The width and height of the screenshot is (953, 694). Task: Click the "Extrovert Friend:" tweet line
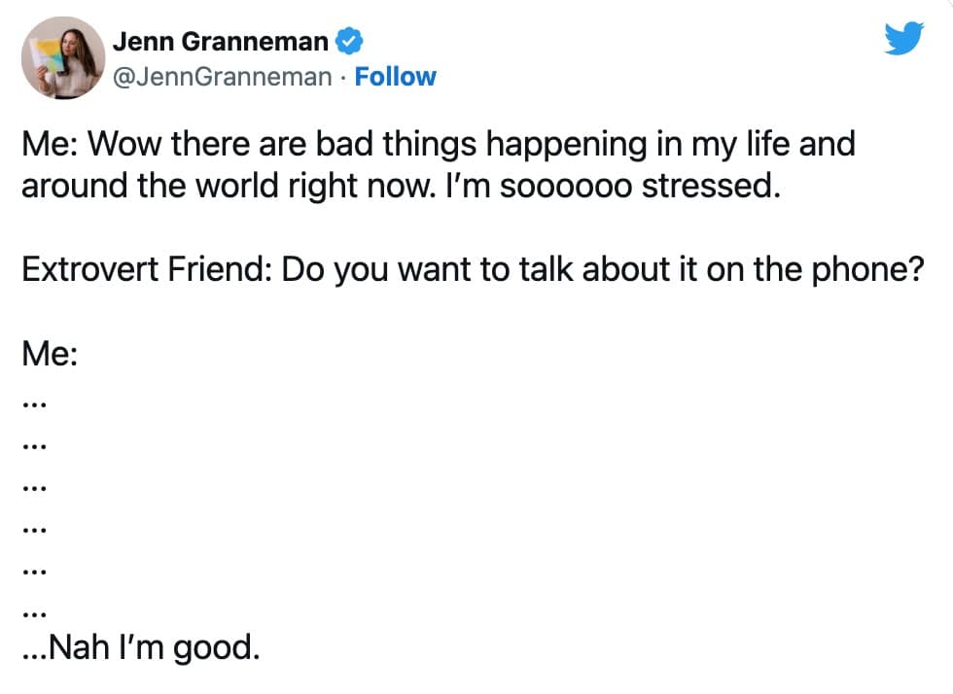pyautogui.click(x=471, y=270)
